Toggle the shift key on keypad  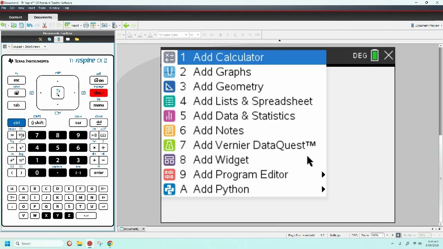click(37, 123)
